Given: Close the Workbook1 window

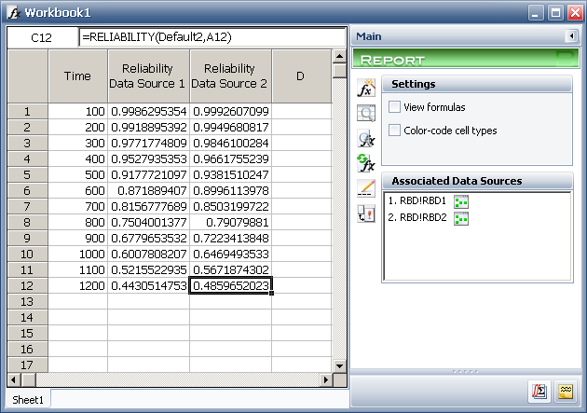Looking at the screenshot, I should pyautogui.click(x=575, y=13).
